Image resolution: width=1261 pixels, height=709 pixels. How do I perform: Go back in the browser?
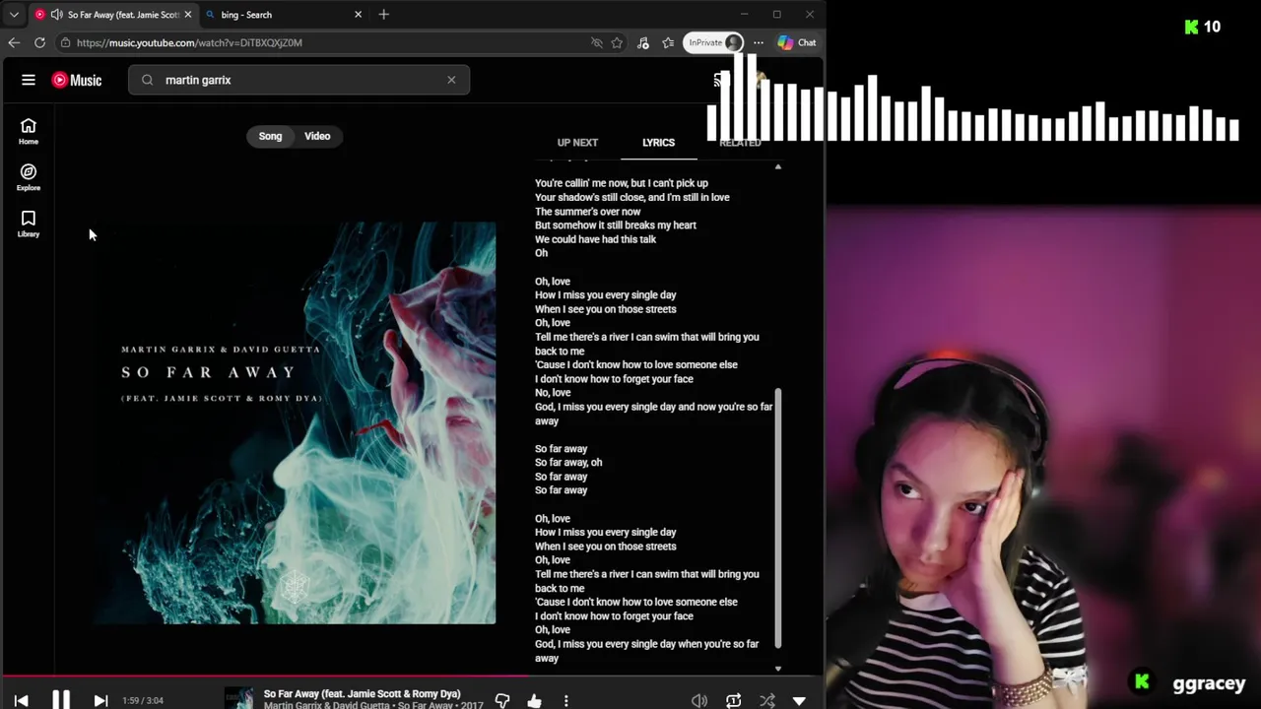[14, 42]
